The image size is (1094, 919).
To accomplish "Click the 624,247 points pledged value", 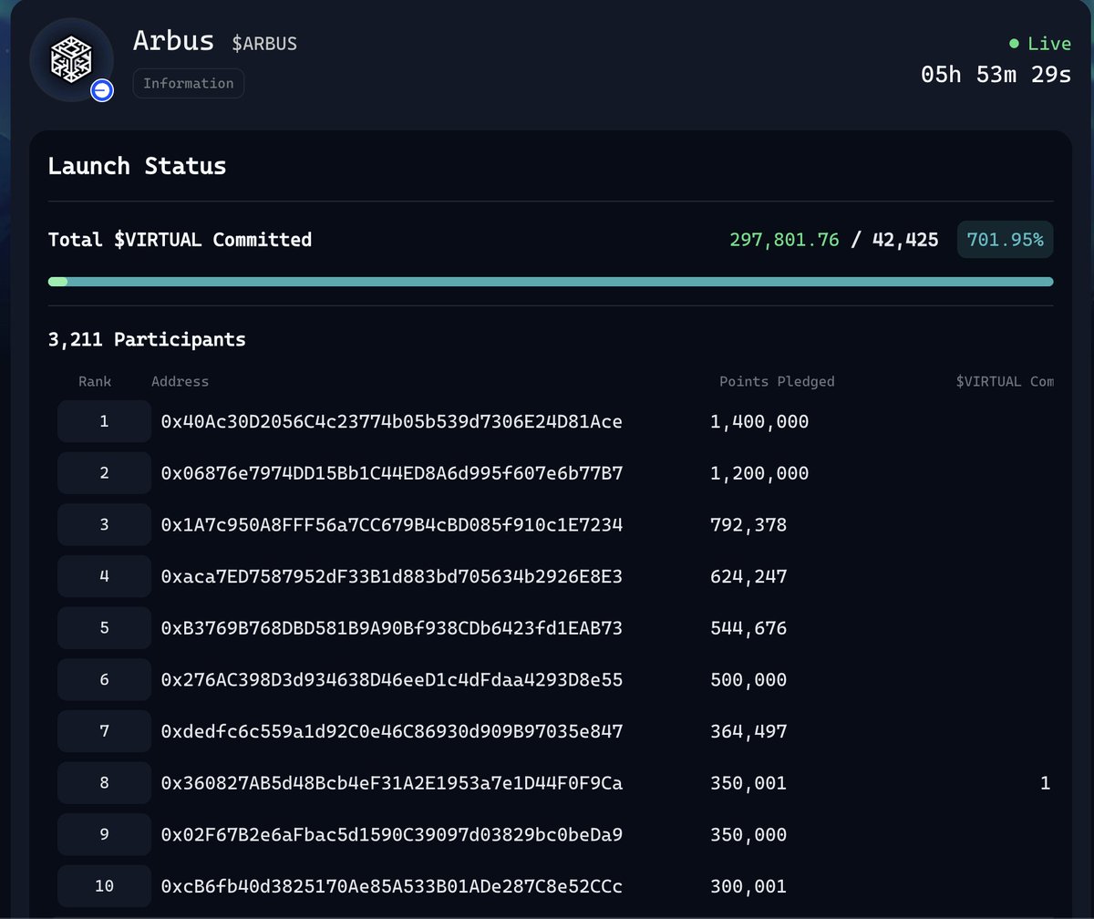I will [748, 577].
